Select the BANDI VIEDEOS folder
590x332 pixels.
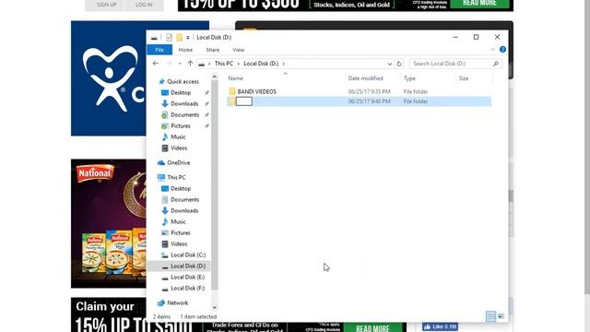256,91
